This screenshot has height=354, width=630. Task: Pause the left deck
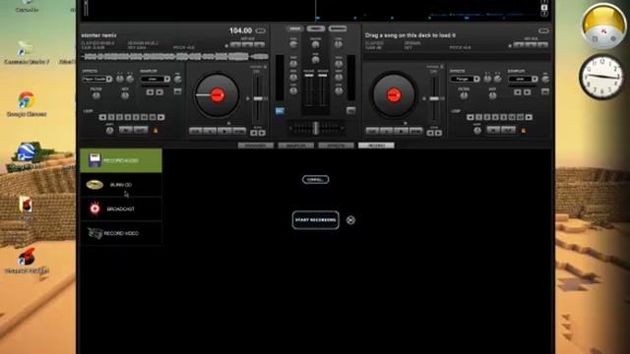click(x=210, y=131)
